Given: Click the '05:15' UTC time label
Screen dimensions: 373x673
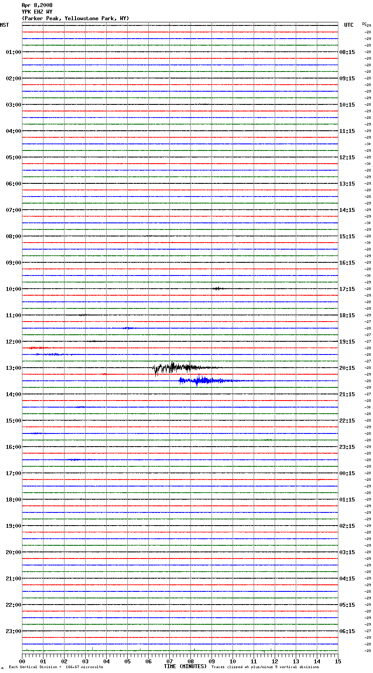Looking at the screenshot, I should tap(347, 605).
